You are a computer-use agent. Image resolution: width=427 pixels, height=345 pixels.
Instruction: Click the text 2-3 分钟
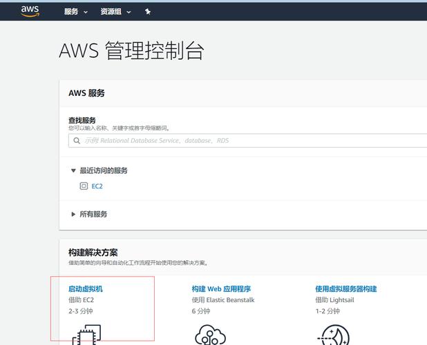81,311
